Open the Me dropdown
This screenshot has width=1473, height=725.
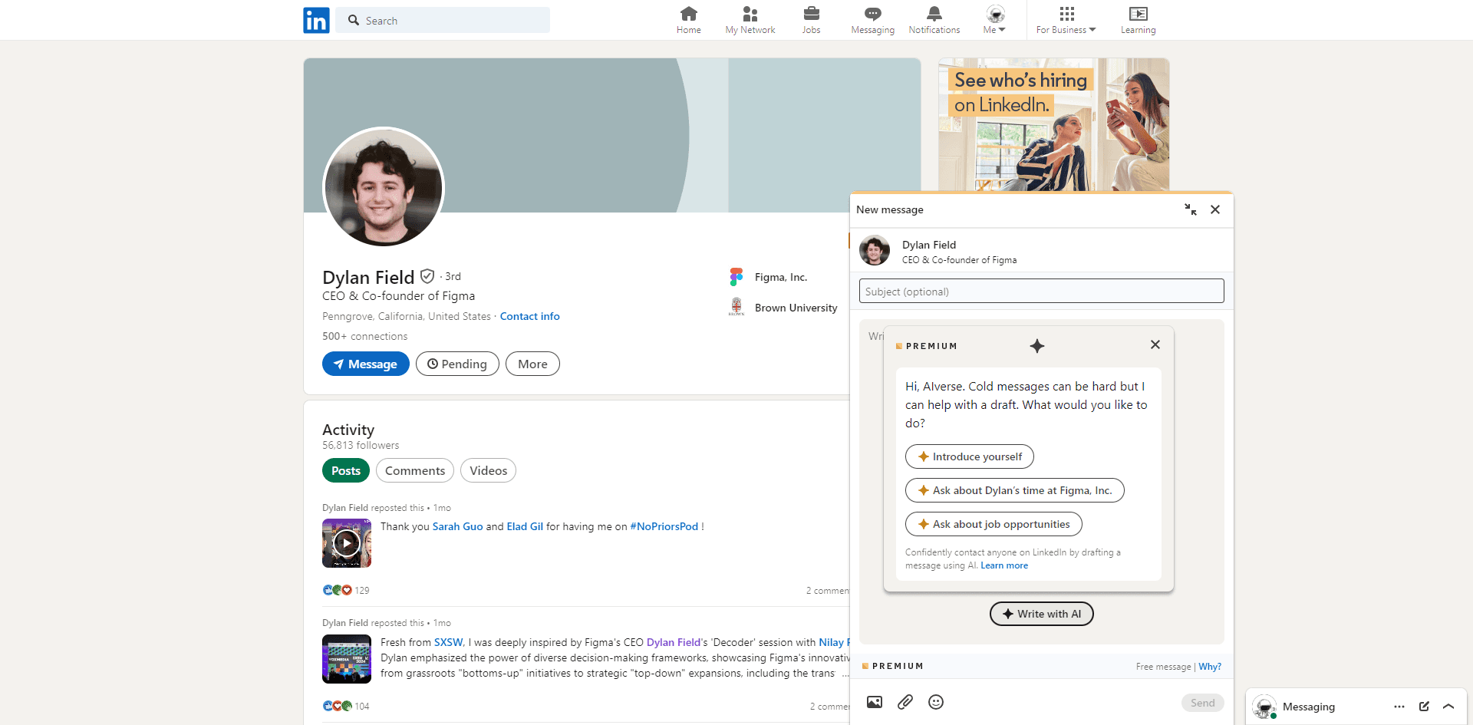tap(994, 19)
